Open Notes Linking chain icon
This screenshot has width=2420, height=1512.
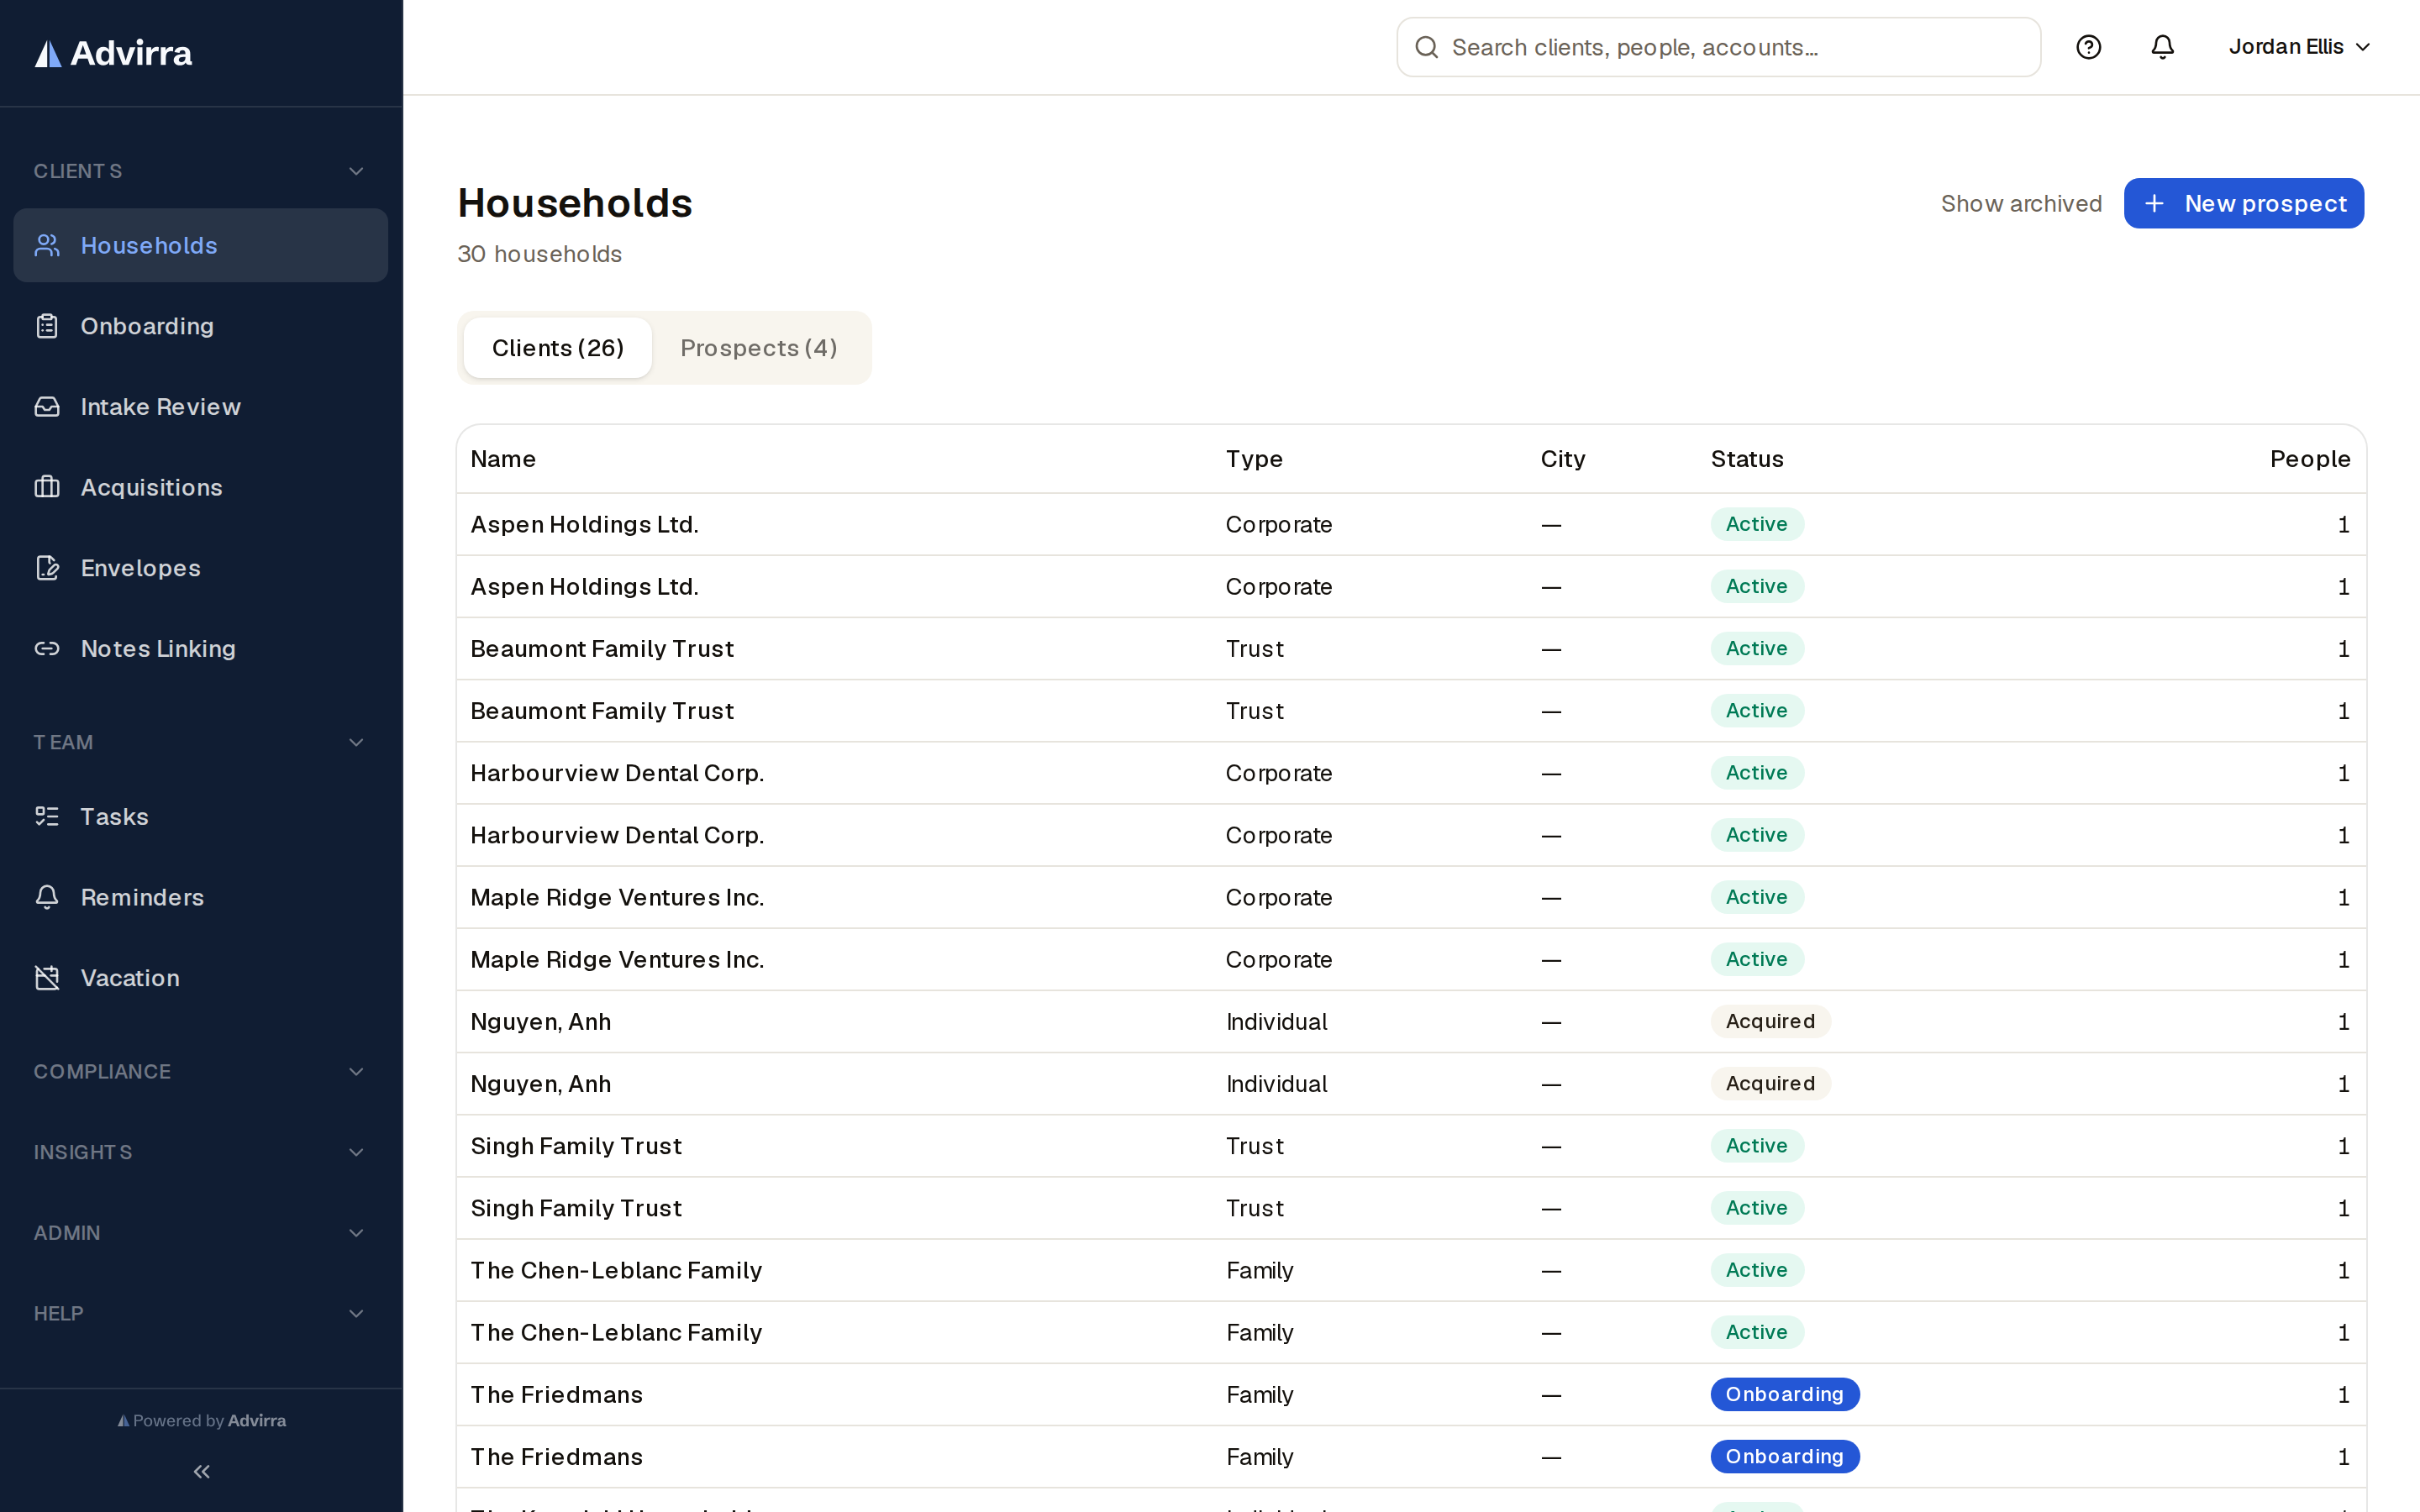(x=47, y=649)
